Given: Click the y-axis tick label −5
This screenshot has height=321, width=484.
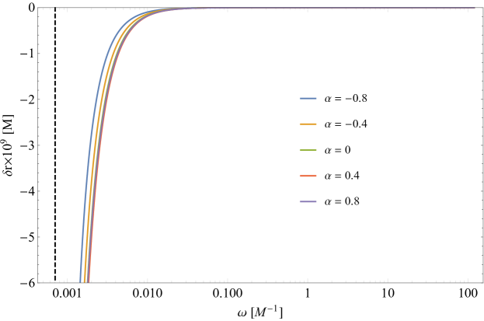Looking at the screenshot, I should coord(27,237).
